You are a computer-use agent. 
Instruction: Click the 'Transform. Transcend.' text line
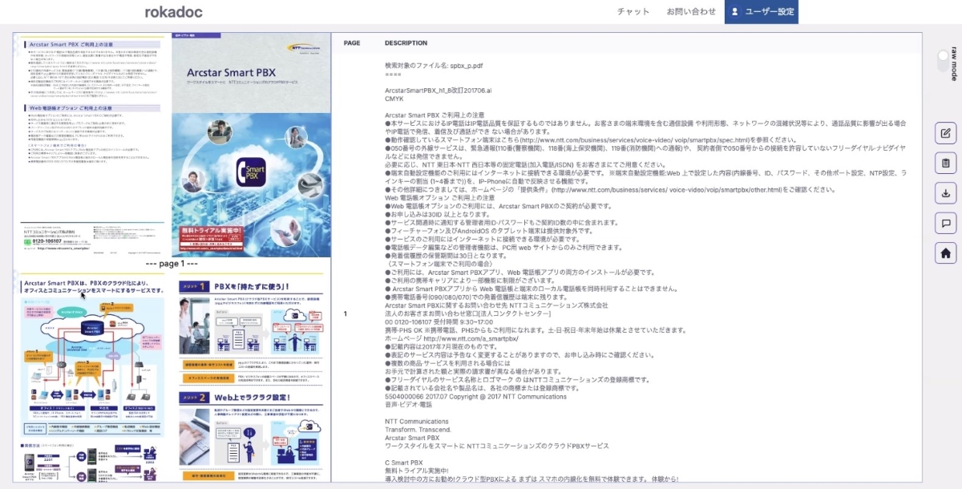419,430
